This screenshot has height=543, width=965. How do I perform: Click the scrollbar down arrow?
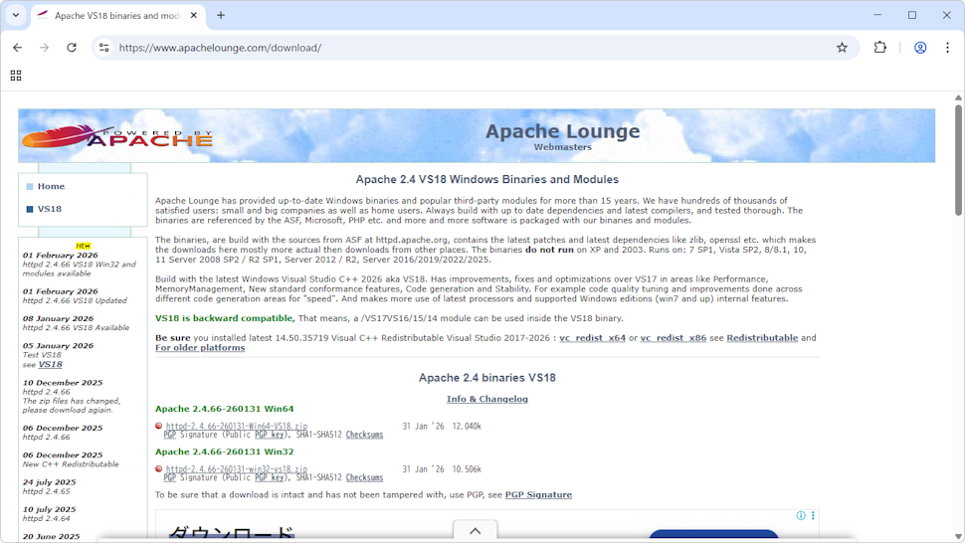point(958,537)
